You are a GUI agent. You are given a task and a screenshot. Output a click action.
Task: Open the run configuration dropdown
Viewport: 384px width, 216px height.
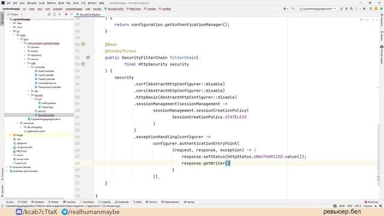(317, 9)
